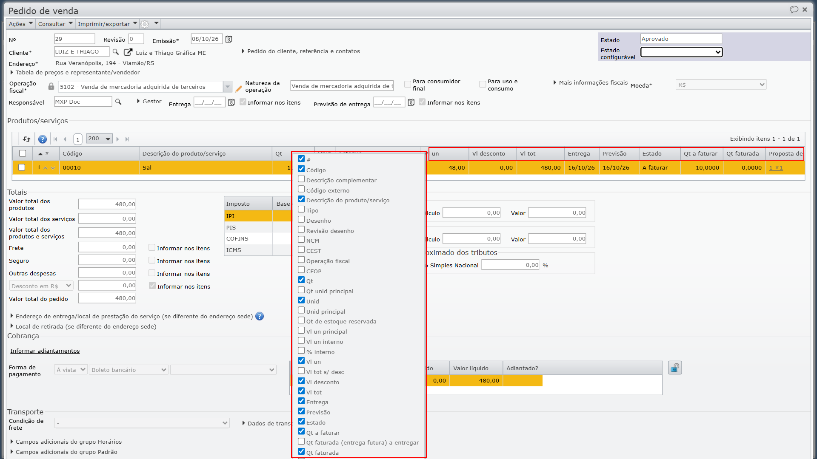Click the Frete value input field

pyautogui.click(x=107, y=247)
